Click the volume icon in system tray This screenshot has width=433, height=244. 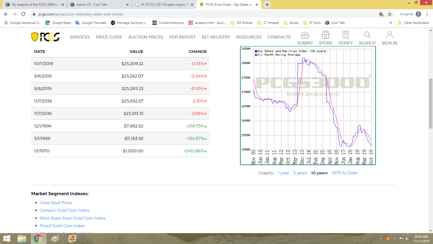coord(407,239)
